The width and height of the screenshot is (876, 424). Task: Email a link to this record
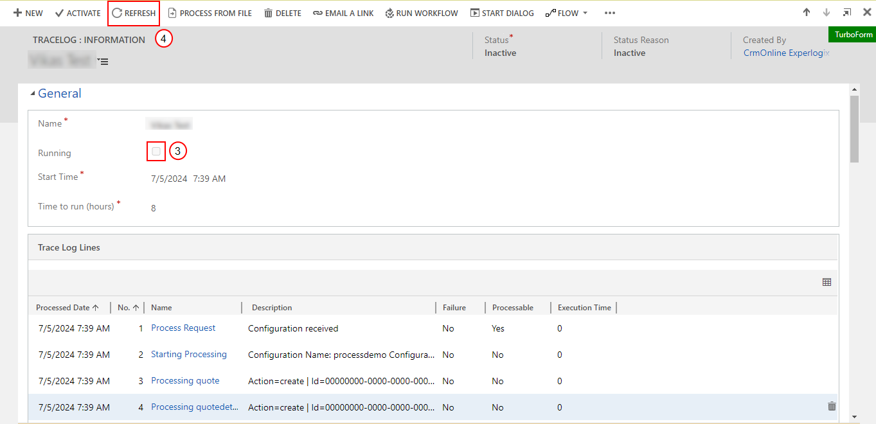click(x=343, y=13)
